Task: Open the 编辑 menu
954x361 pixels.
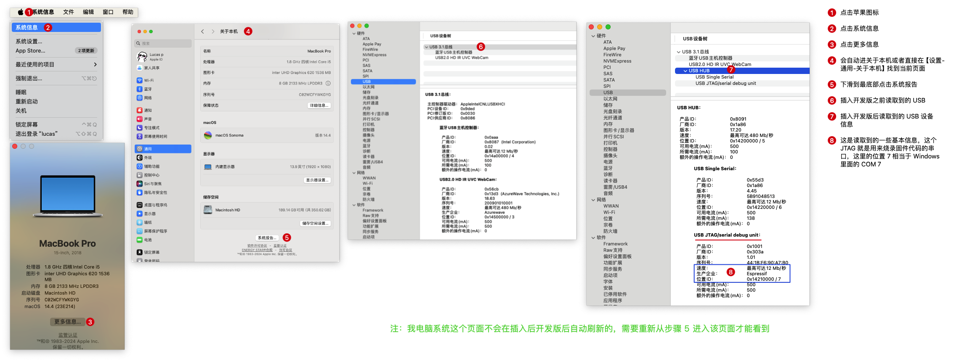Action: [x=88, y=12]
